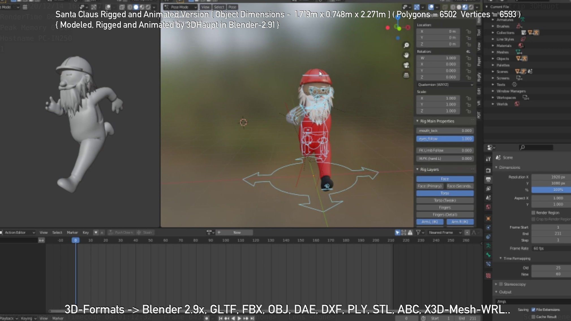This screenshot has height=321, width=571.
Task: Toggle Only Show Selected in Action Editor
Action: [x=398, y=233]
